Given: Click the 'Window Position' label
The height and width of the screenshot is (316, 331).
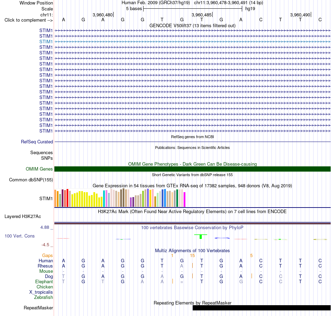Looking at the screenshot, I should (x=36, y=3).
